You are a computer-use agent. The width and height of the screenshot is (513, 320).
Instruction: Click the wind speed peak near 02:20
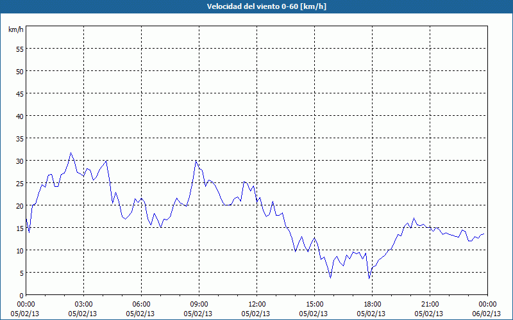71,152
